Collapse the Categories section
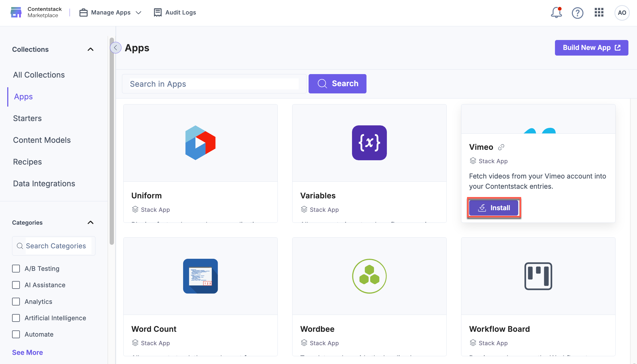Viewport: 637px width, 364px height. [91, 223]
